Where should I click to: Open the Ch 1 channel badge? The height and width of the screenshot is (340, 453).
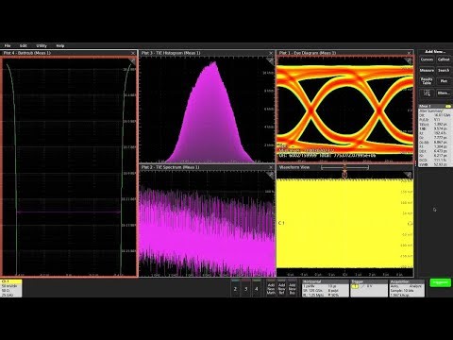pyautogui.click(x=11, y=288)
